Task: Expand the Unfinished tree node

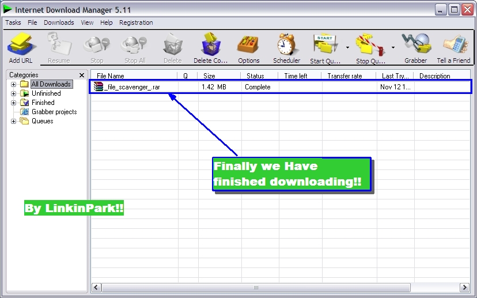Action: coord(13,94)
